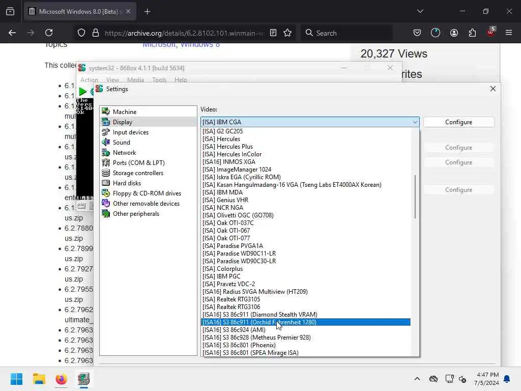Open Firefox Pocket save icon

(417, 33)
